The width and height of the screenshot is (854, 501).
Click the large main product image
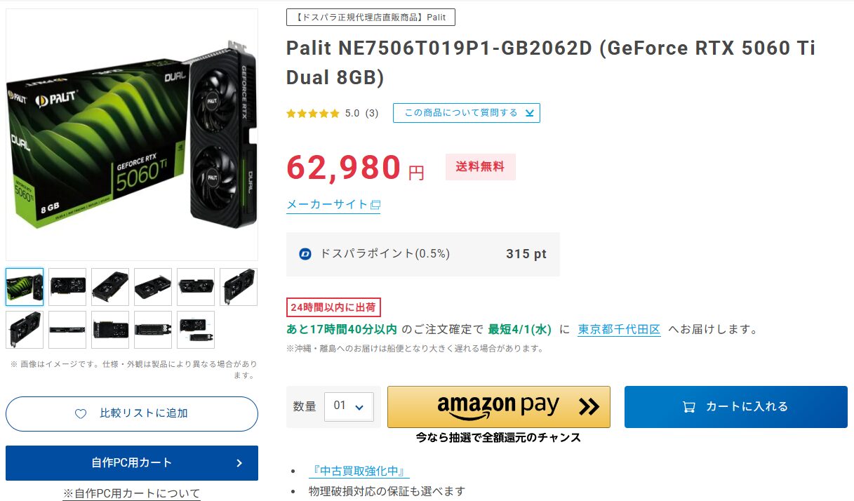pyautogui.click(x=132, y=135)
